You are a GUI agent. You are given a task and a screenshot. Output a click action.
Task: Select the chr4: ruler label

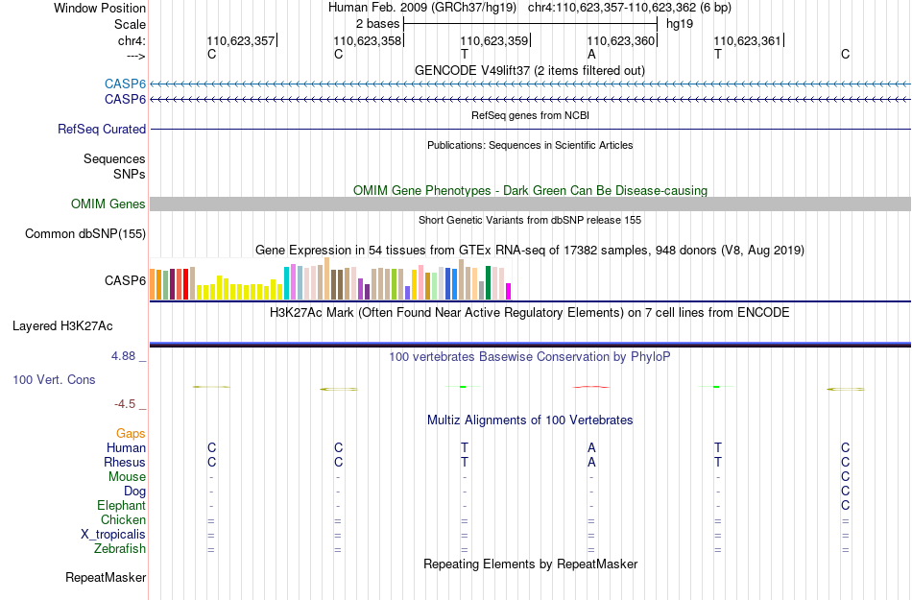click(x=132, y=40)
